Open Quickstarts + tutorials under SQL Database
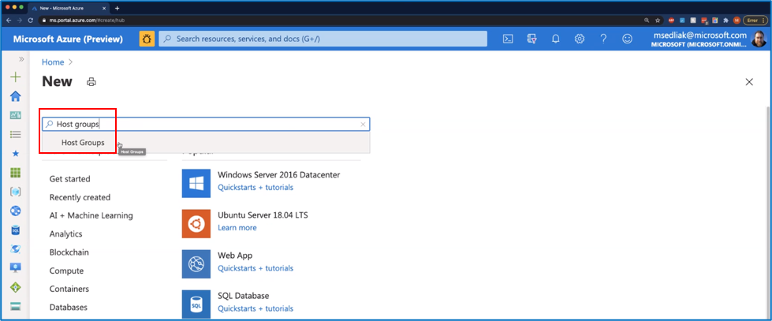 pyautogui.click(x=255, y=308)
